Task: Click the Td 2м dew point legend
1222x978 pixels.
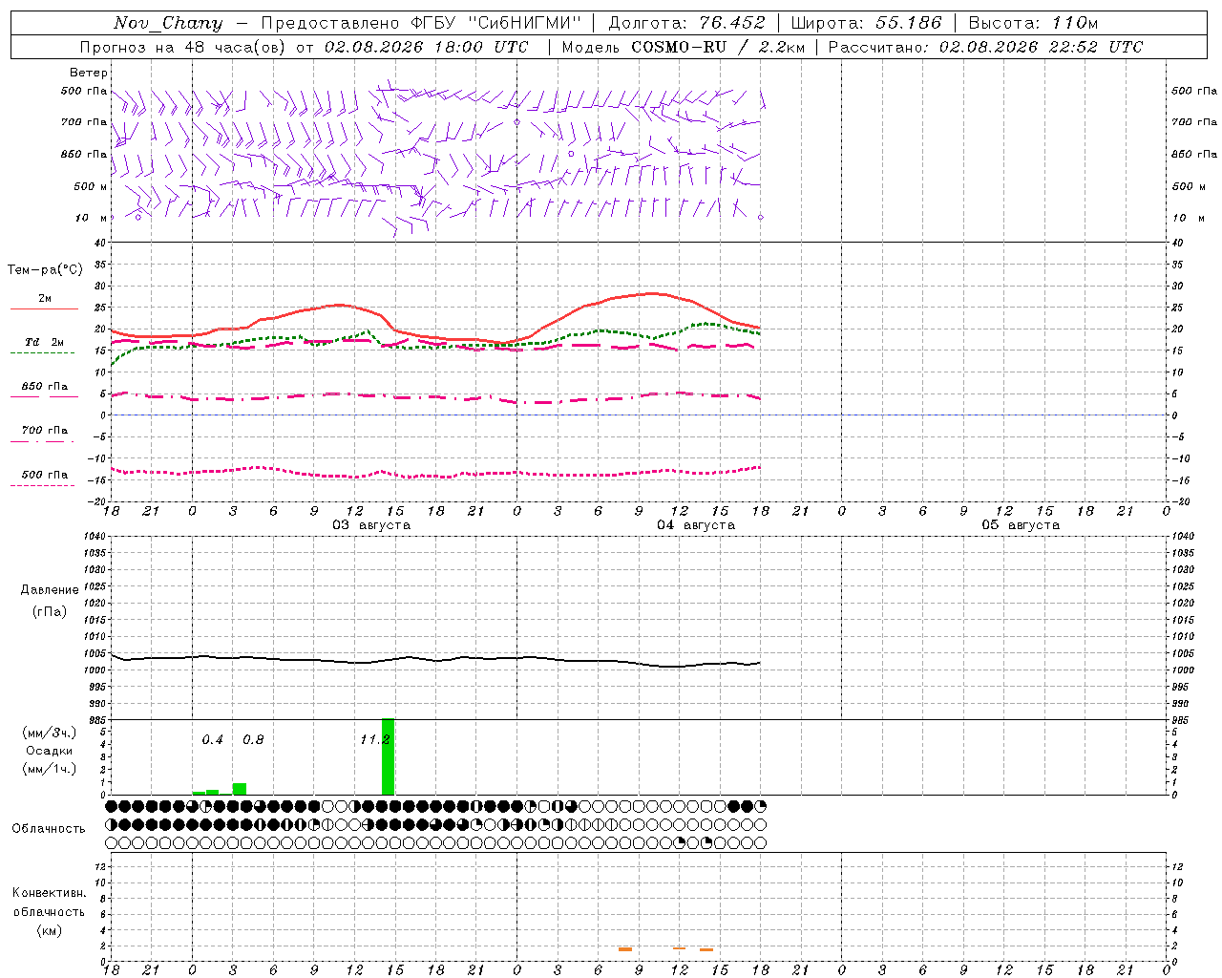Action: click(x=45, y=342)
